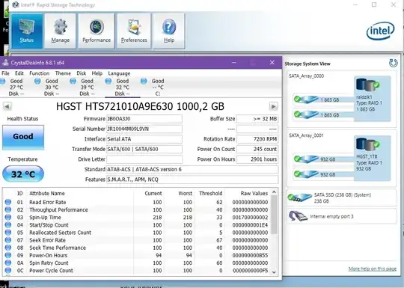Open the Disk menu

point(81,73)
